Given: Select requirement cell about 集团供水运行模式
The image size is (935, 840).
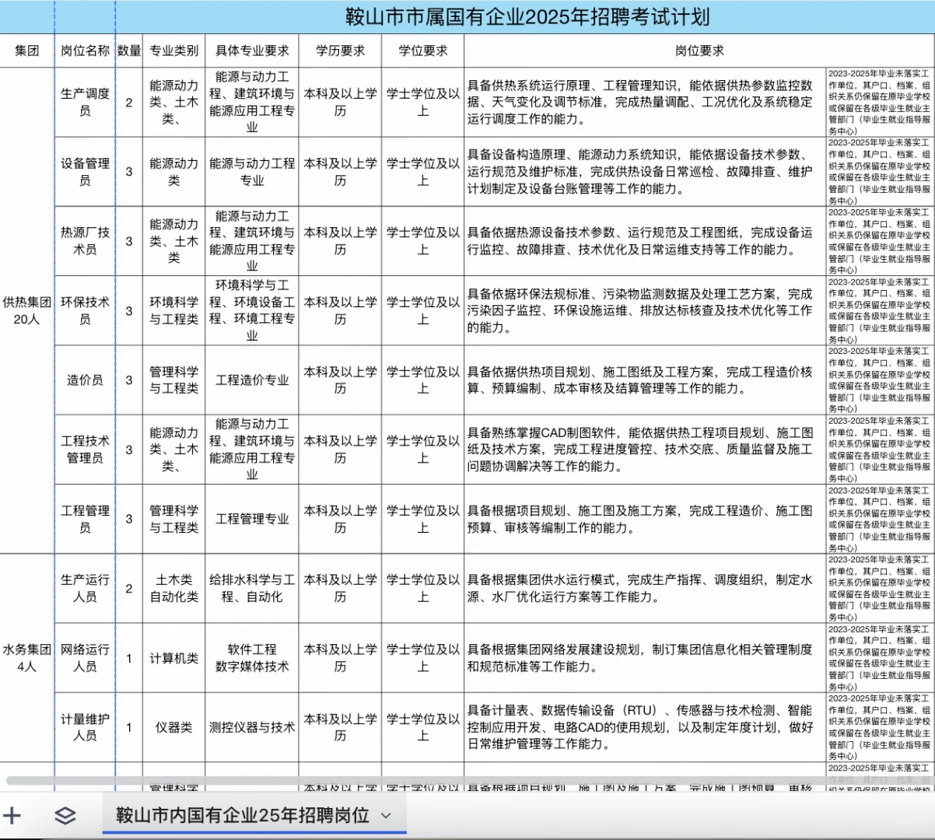Looking at the screenshot, I should (645, 588).
